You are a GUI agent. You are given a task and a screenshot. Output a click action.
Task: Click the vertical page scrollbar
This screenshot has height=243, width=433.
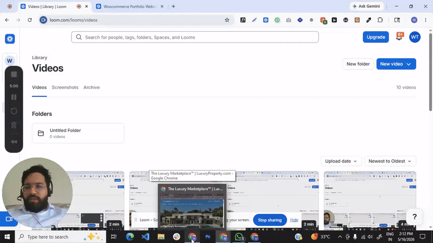click(430, 73)
